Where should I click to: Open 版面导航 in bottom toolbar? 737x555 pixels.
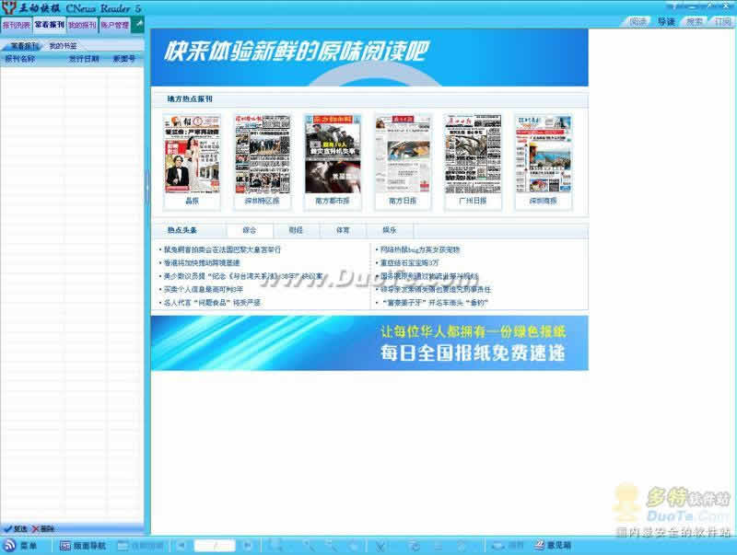[x=83, y=546]
